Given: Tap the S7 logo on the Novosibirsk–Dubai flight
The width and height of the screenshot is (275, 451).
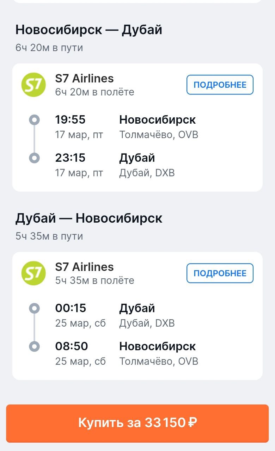Looking at the screenshot, I should point(33,85).
